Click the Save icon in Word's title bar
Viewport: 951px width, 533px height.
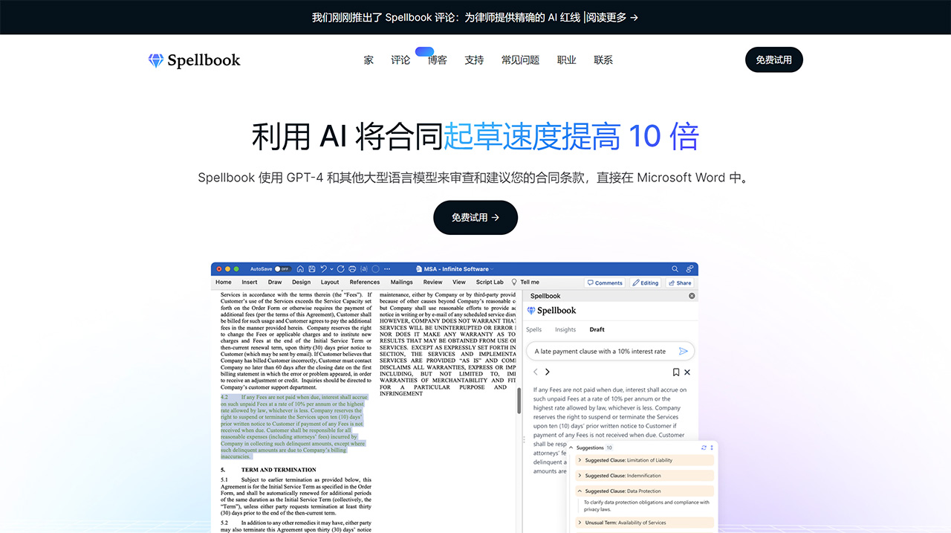click(311, 268)
